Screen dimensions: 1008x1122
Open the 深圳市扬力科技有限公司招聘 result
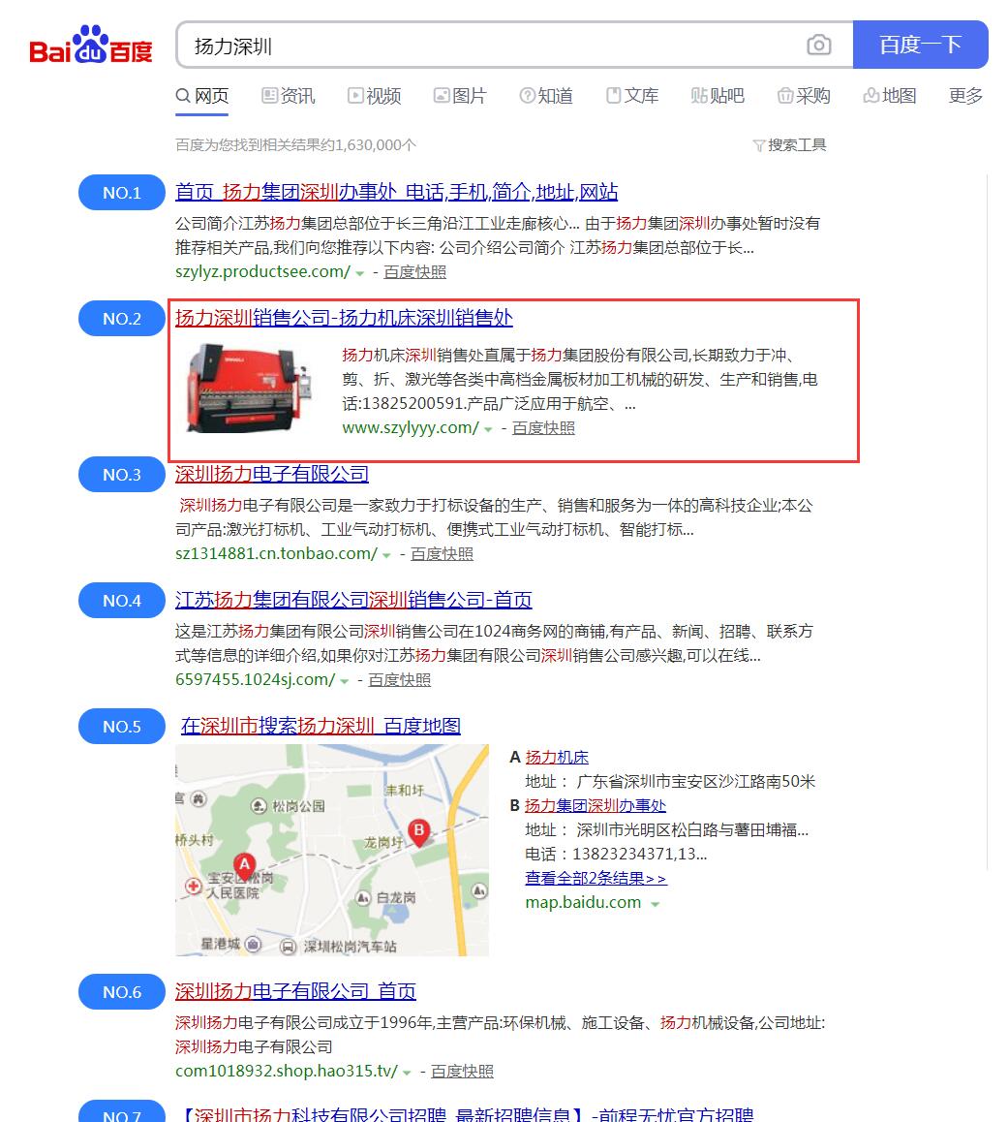465,1113
